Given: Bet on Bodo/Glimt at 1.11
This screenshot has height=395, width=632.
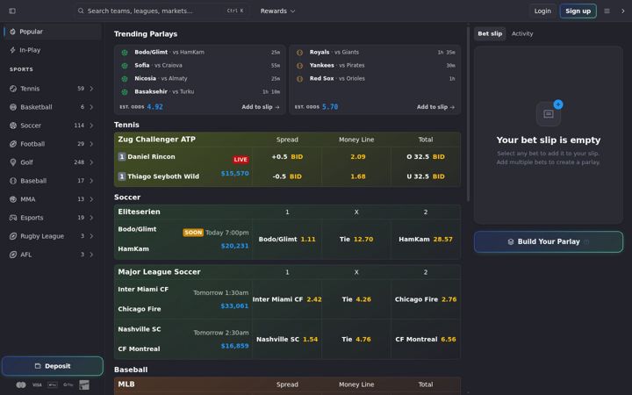Looking at the screenshot, I should click(287, 240).
